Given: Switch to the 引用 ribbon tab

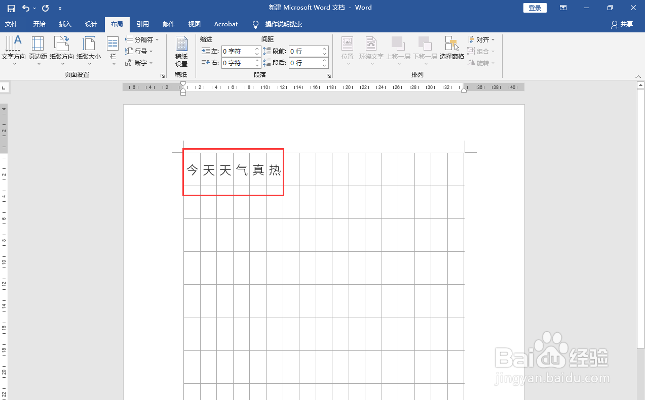Looking at the screenshot, I should 143,24.
